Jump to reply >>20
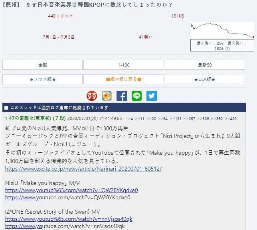This screenshot has width=257, height=230. tap(151, 118)
